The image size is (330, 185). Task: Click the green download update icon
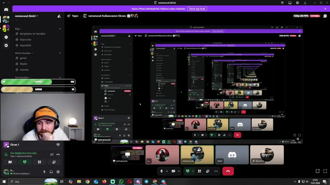(305, 3)
